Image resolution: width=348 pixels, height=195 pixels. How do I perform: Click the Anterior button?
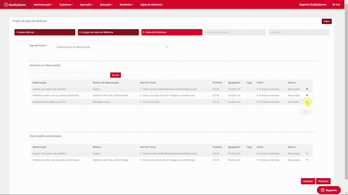(x=308, y=181)
